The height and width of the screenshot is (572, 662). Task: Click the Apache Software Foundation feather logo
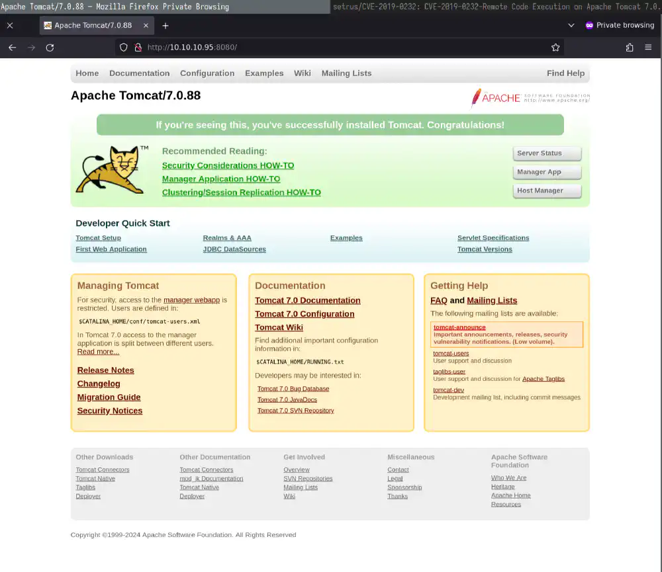tap(530, 97)
